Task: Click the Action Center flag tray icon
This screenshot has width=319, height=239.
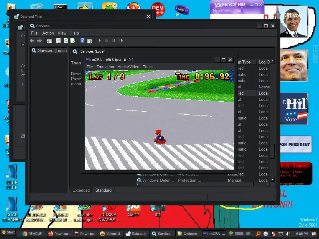Action: (273, 234)
